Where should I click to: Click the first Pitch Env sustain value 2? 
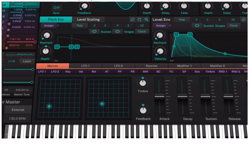pos(95,26)
